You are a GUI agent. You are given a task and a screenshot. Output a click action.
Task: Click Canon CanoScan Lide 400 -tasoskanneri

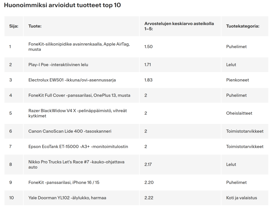[70, 131]
